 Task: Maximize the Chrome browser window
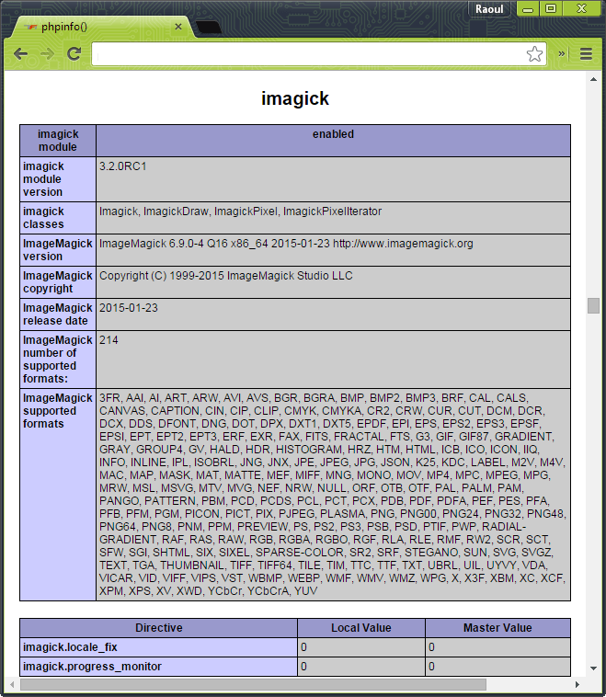click(551, 8)
